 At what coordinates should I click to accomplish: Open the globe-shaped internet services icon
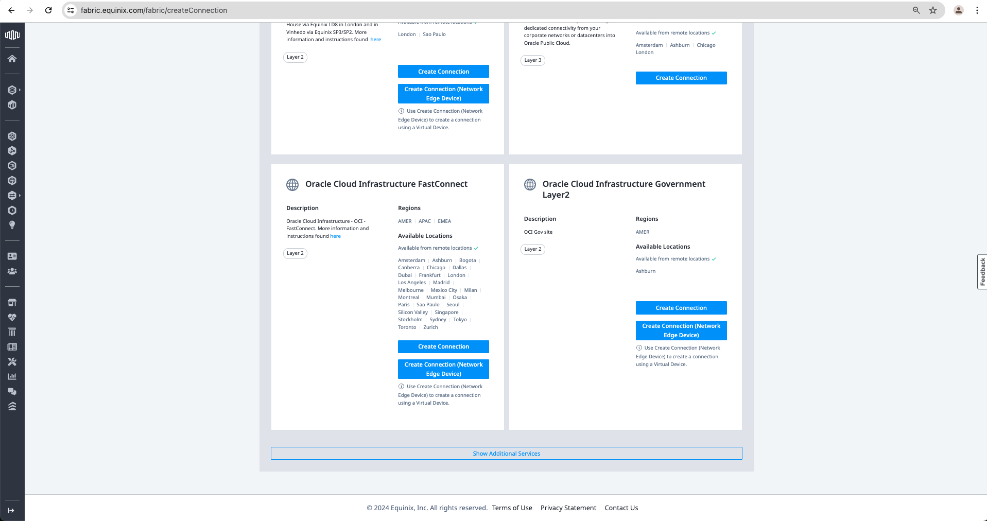pos(12,180)
